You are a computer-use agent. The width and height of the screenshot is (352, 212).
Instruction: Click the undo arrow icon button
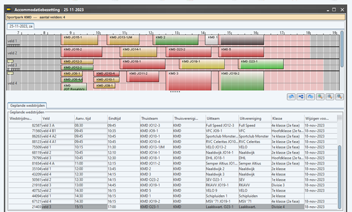click(291, 97)
